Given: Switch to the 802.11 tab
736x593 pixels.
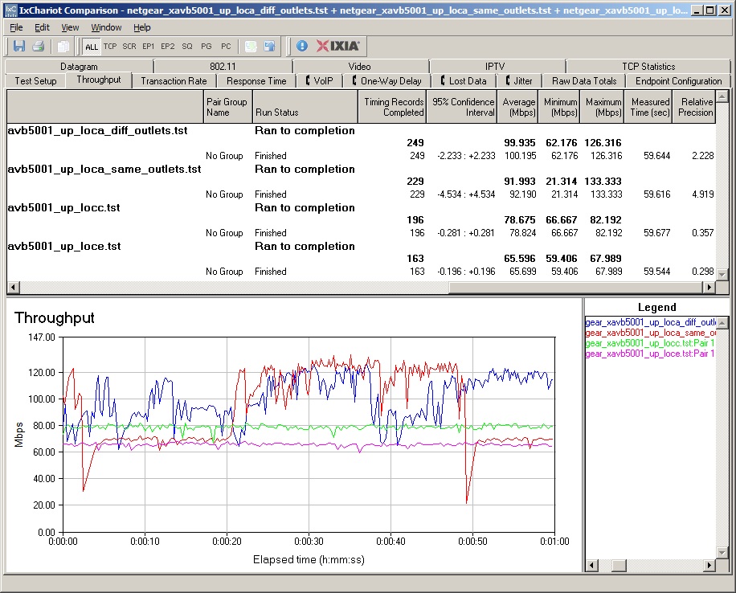Looking at the screenshot, I should pyautogui.click(x=223, y=66).
